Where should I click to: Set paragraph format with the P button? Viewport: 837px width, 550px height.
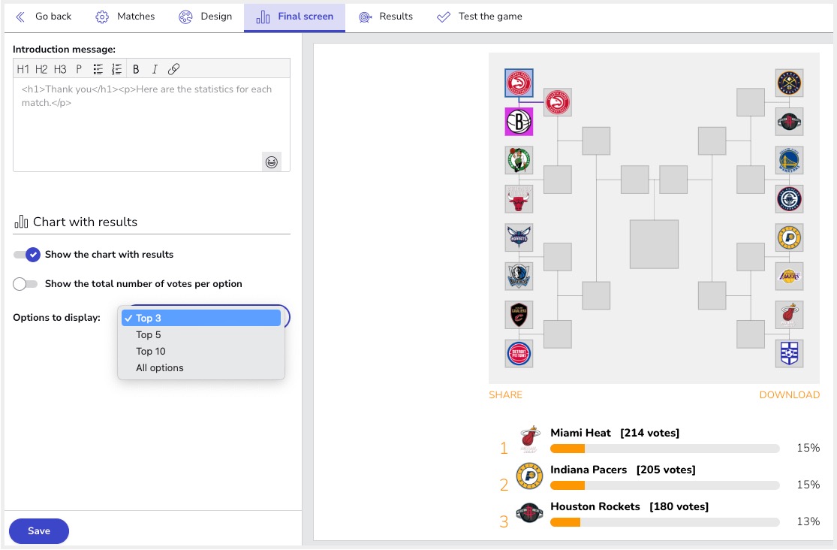[79, 69]
